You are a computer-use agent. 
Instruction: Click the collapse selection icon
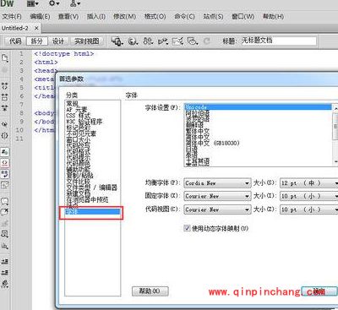[5, 97]
